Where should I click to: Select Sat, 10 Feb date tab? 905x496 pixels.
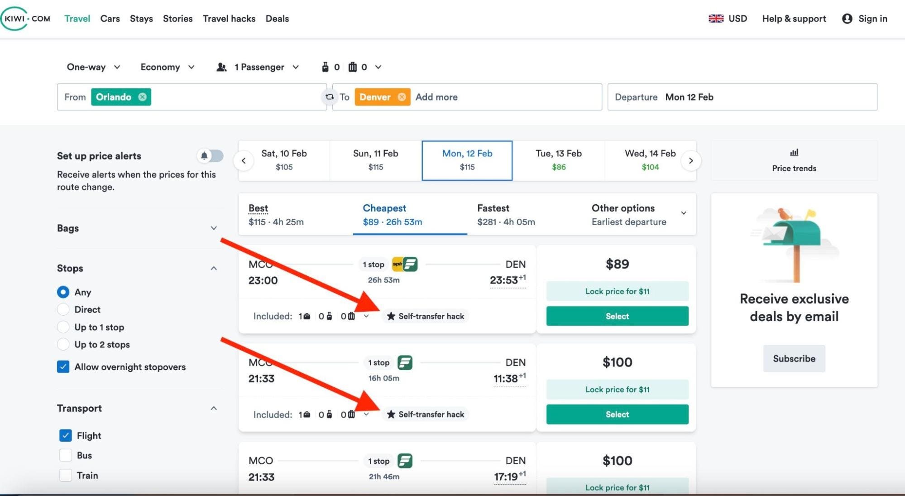(x=284, y=160)
